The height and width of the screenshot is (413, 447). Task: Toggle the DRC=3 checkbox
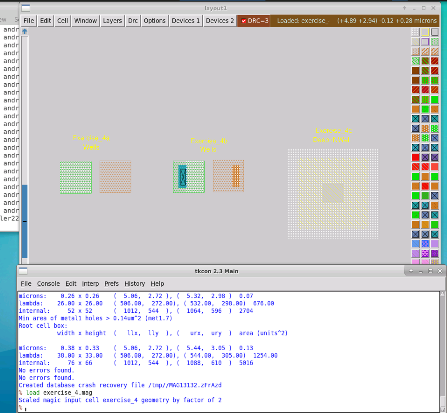tap(244, 21)
